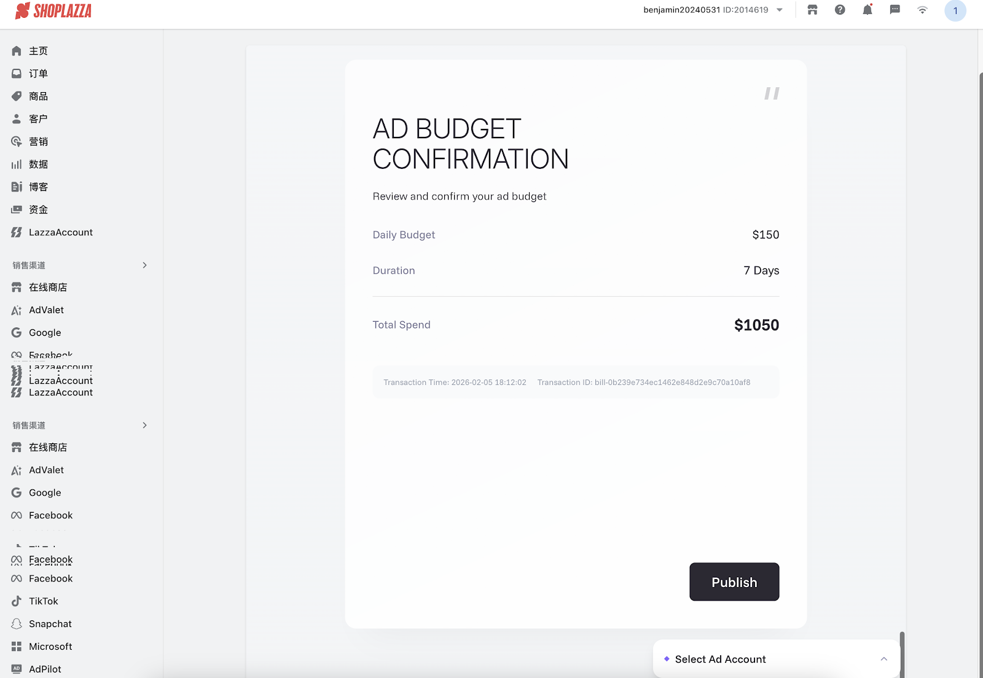Expand the first 销售渠道 section chevron

point(145,265)
